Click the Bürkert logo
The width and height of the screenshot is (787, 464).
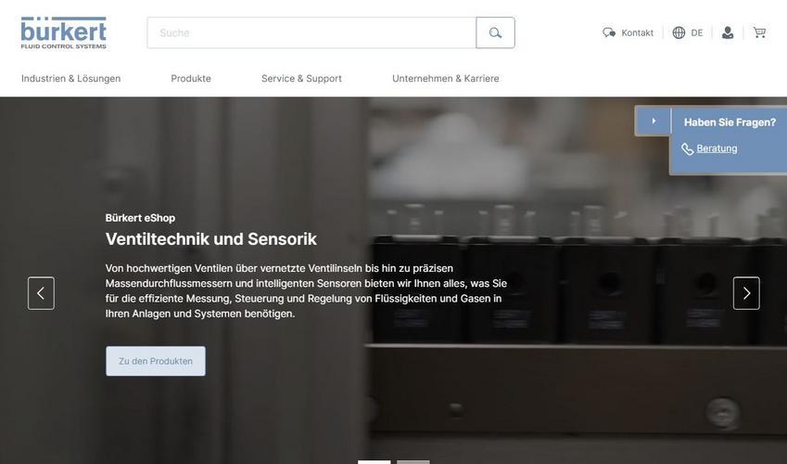coord(64,32)
